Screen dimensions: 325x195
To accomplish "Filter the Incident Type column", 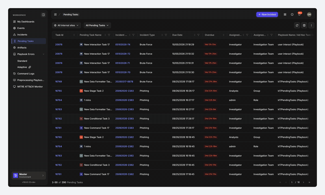I will (166, 35).
